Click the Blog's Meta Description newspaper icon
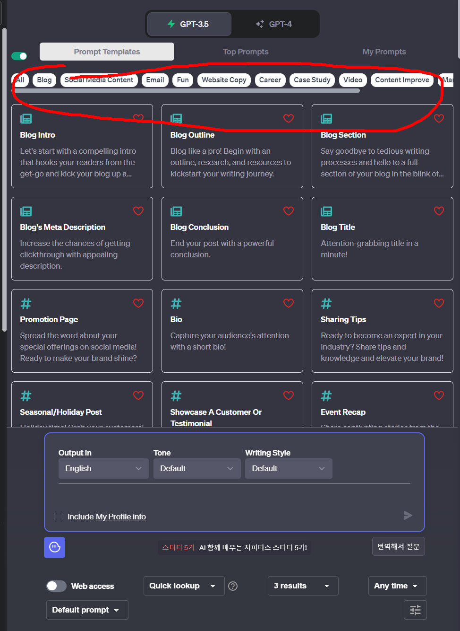 26,211
